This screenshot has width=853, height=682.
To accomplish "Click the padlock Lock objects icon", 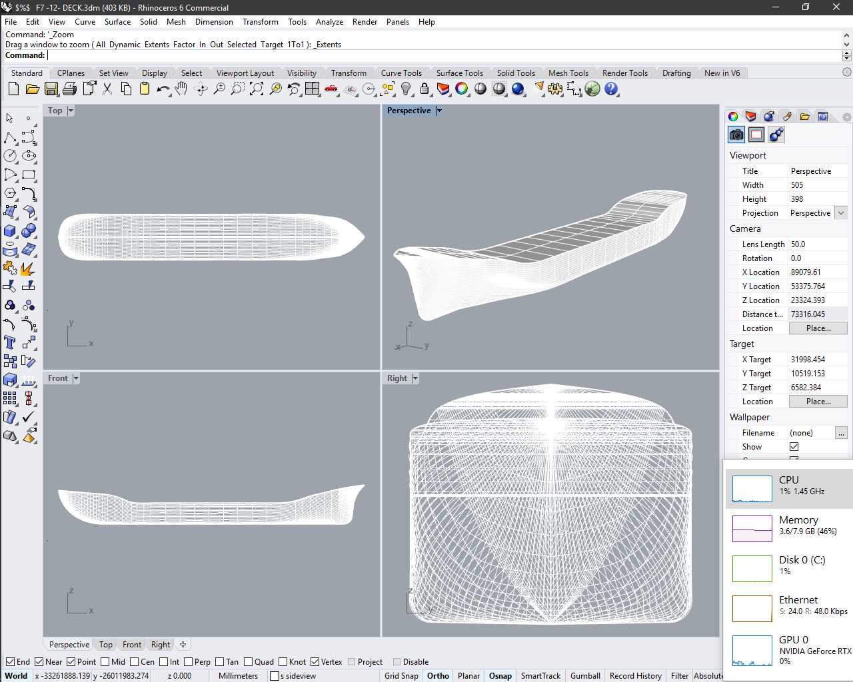I will pyautogui.click(x=425, y=89).
